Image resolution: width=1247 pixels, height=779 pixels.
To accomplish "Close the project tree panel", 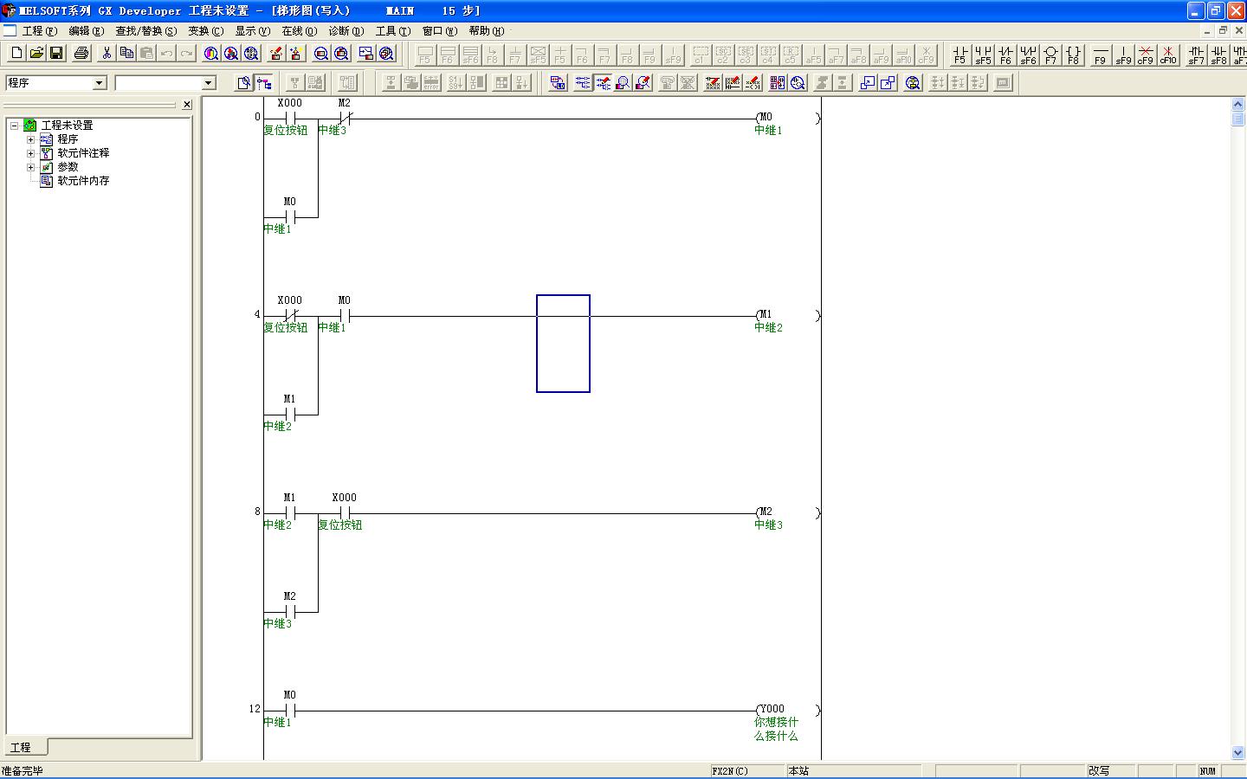I will click(x=187, y=105).
